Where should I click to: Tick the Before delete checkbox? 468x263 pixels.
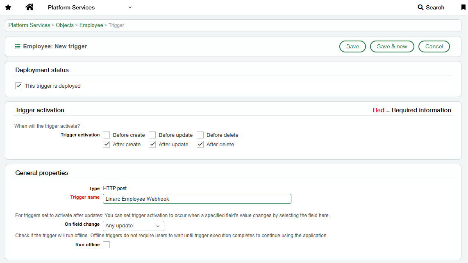pyautogui.click(x=200, y=135)
